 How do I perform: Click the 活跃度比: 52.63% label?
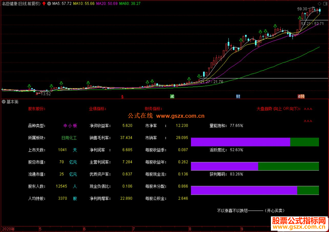pyautogui.click(x=226, y=150)
